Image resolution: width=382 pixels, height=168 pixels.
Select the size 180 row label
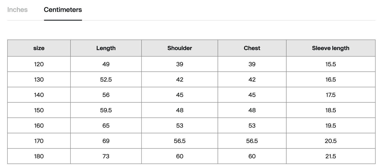point(39,156)
